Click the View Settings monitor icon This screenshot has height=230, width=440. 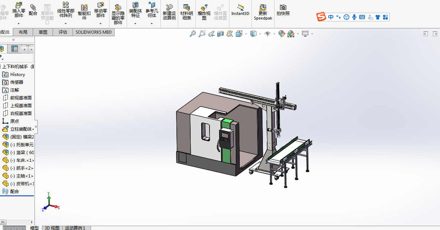[305, 34]
